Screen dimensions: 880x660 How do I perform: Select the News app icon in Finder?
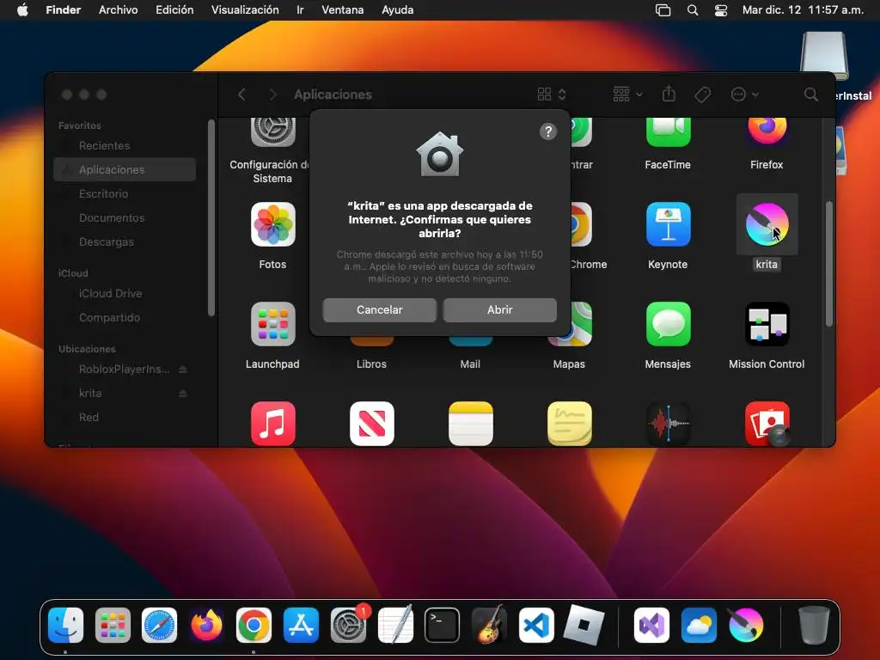371,424
